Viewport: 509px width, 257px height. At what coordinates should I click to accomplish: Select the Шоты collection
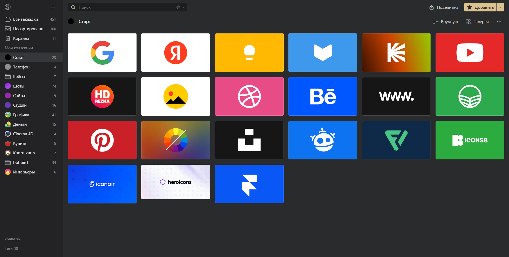31,86
